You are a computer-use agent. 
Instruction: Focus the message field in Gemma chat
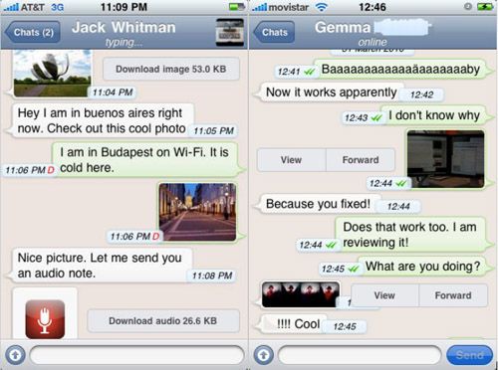coord(360,355)
